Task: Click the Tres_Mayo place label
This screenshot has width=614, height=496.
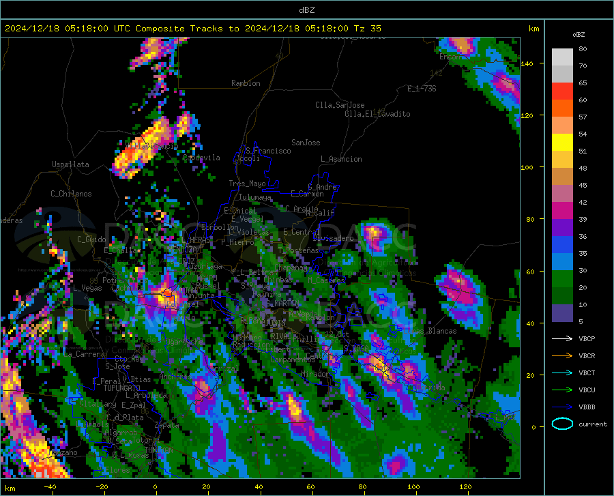Action: pos(247,184)
